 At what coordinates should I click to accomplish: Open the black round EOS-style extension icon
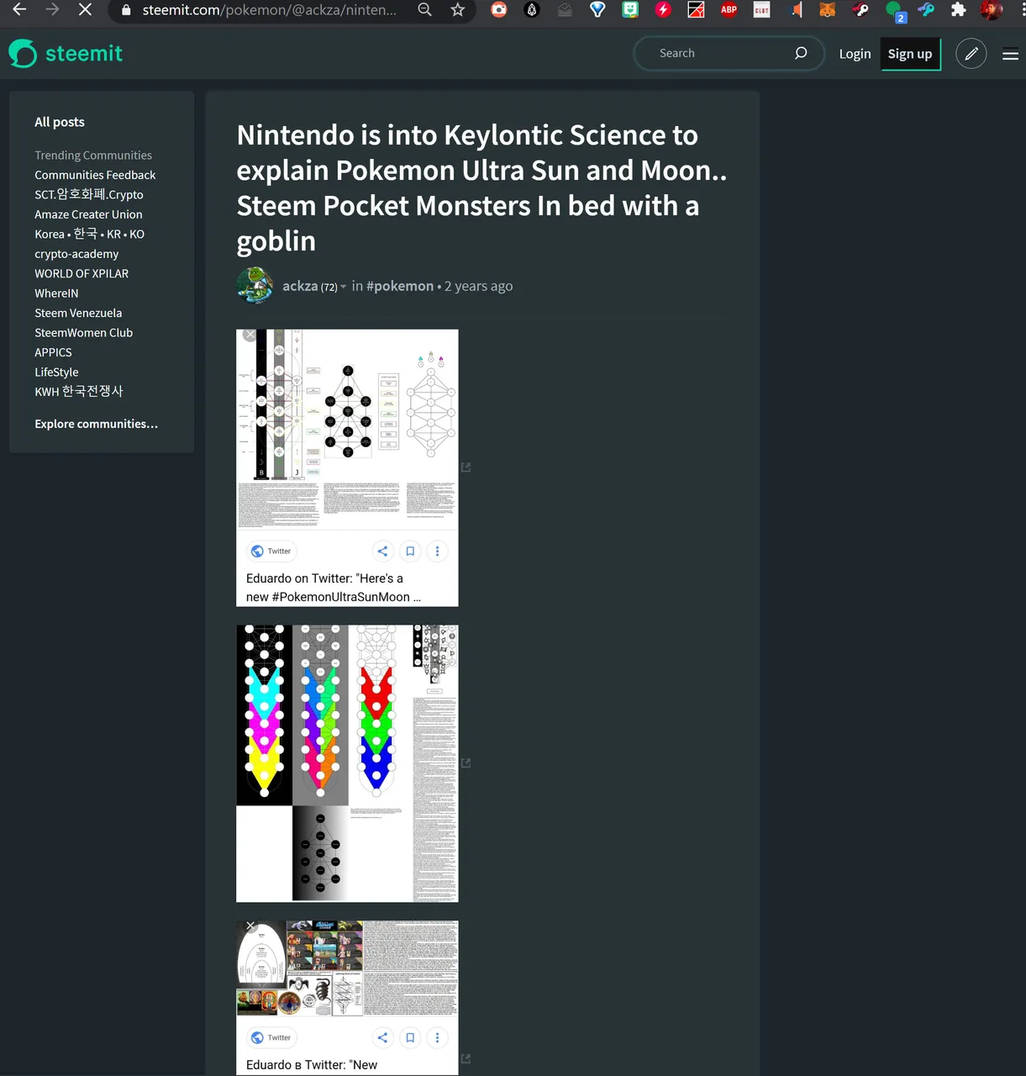tap(532, 10)
